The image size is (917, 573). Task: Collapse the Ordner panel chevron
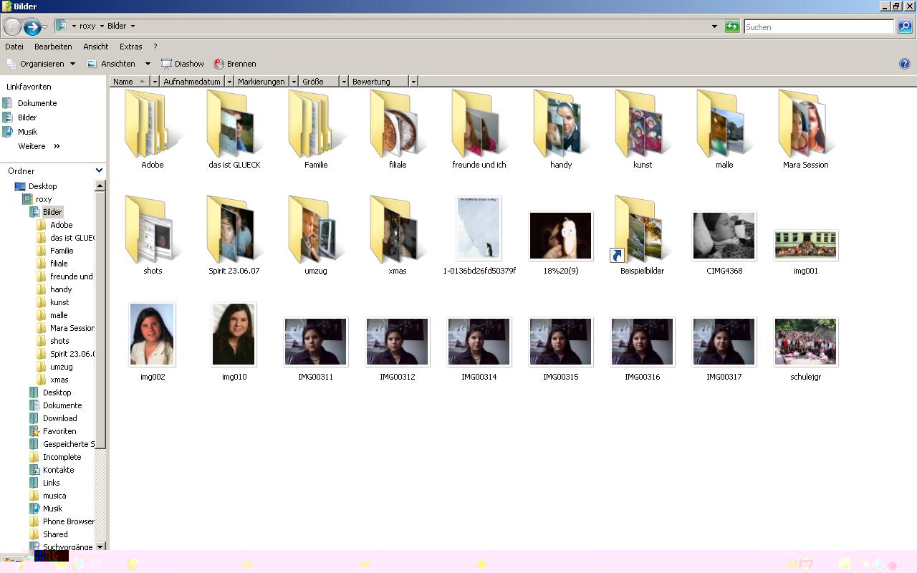click(99, 170)
